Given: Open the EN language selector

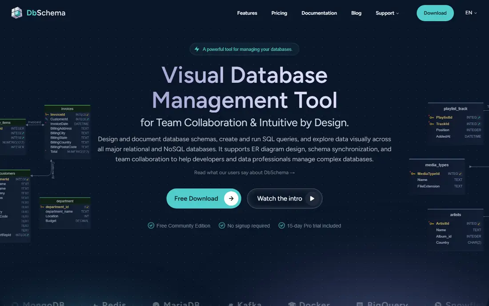Looking at the screenshot, I should 471,13.
